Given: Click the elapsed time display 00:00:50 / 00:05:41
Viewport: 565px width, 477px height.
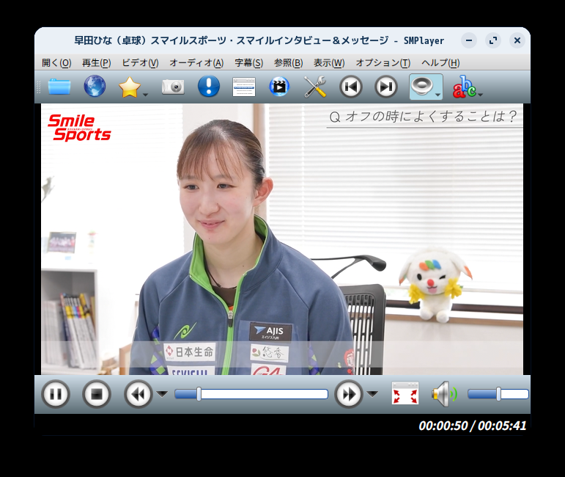Looking at the screenshot, I should tap(472, 426).
